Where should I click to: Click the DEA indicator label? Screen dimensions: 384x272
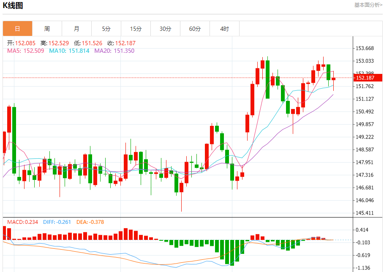click(x=90, y=222)
